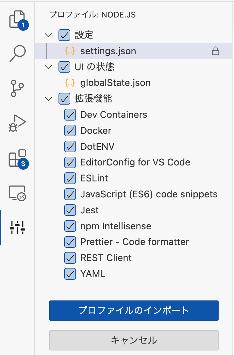Uncheck the UI の状態 checkbox
Screen dimensions: 234x355
(64, 67)
